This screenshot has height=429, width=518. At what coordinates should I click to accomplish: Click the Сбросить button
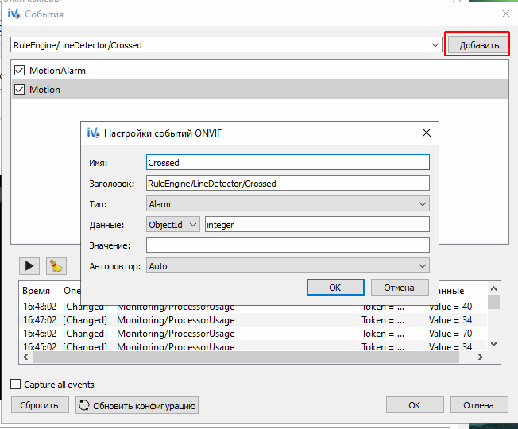[x=40, y=405]
